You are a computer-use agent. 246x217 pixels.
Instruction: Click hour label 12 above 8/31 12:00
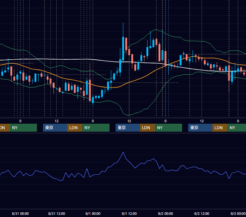click(x=57, y=121)
